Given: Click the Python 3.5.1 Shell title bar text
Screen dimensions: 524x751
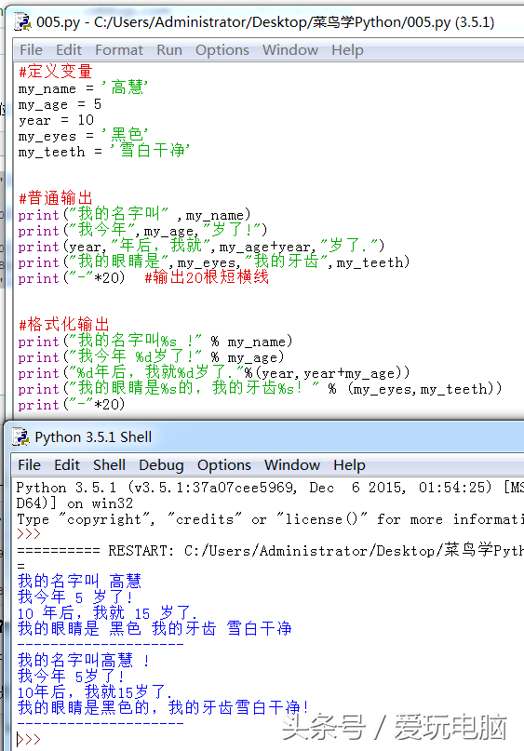Looking at the screenshot, I should (x=93, y=436).
